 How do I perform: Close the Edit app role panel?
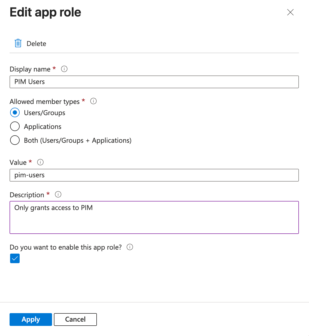click(290, 12)
